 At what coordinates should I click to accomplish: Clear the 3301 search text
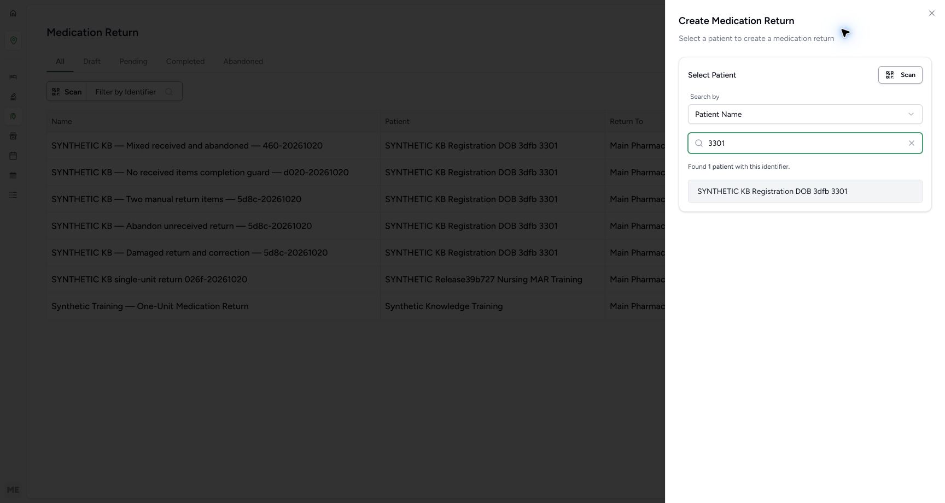coord(912,143)
